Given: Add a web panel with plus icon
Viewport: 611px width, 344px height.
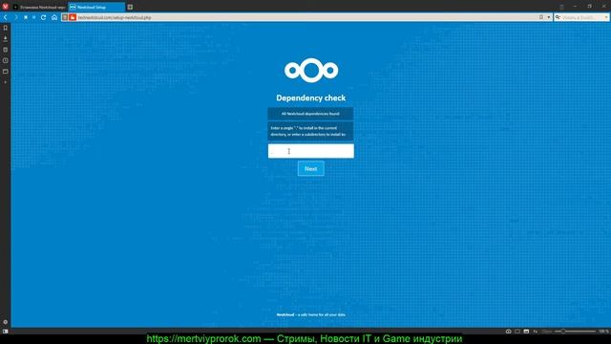Looking at the screenshot, I should click(x=6, y=82).
